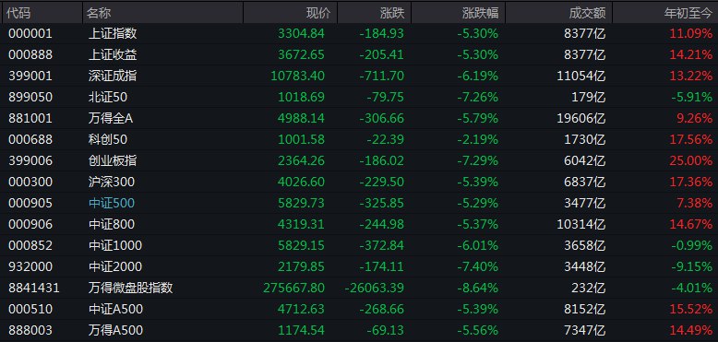Click code 881001 for 万得全A
This screenshot has width=718, height=342.
[30, 118]
